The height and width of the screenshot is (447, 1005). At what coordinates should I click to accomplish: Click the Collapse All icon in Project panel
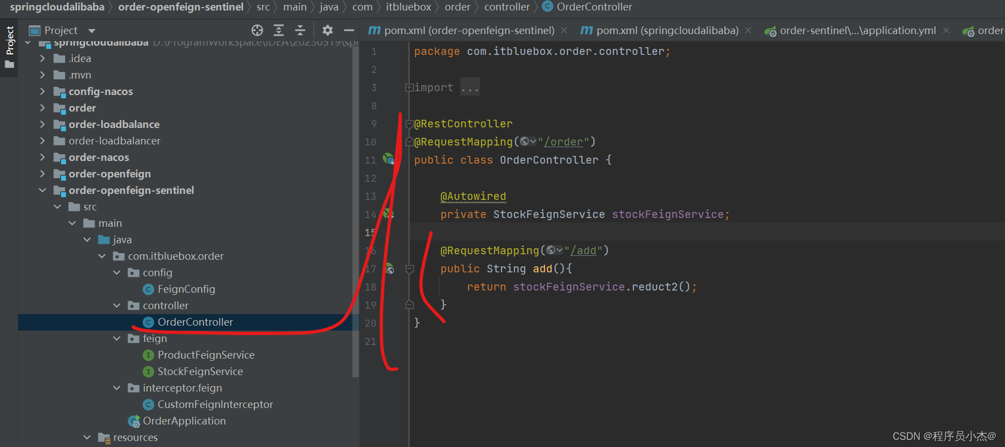(x=300, y=30)
